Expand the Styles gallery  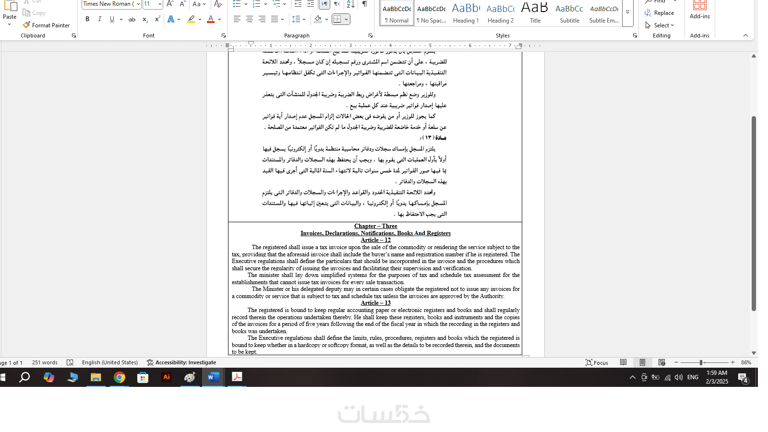pyautogui.click(x=627, y=12)
